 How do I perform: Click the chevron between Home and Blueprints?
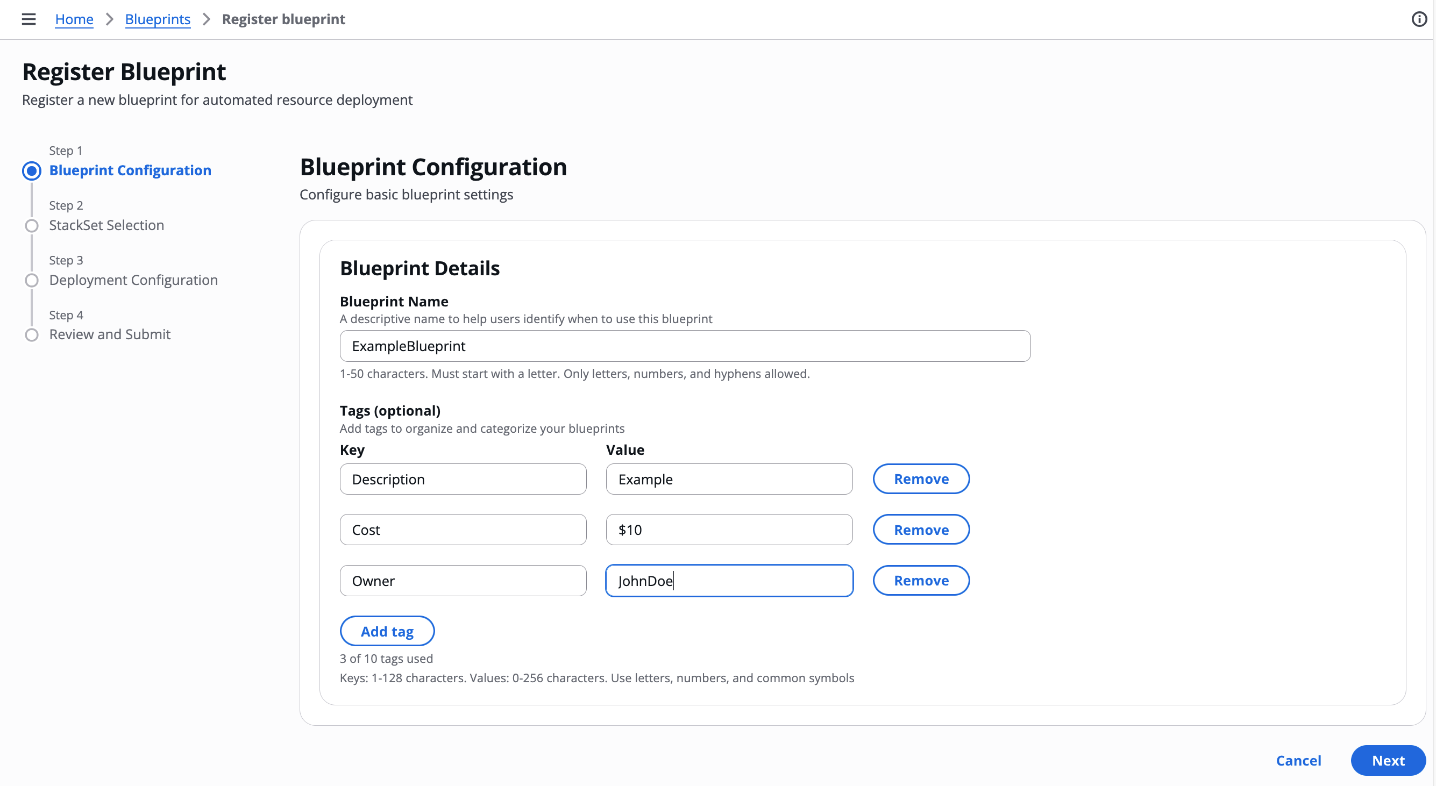109,19
